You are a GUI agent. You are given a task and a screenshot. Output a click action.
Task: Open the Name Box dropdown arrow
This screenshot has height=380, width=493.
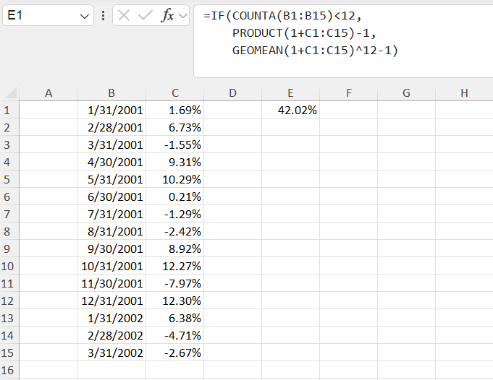[x=85, y=15]
